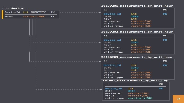
Task: Click the AK marker on the Name row
Action: tap(53, 17)
